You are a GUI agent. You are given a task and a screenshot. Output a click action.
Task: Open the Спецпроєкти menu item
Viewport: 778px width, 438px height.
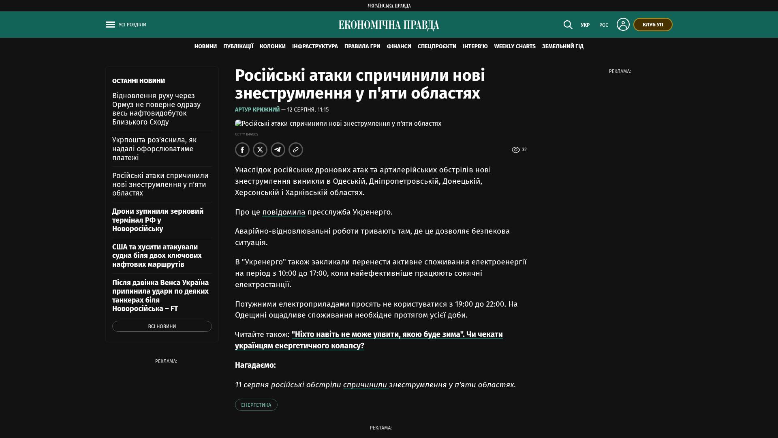(x=437, y=47)
